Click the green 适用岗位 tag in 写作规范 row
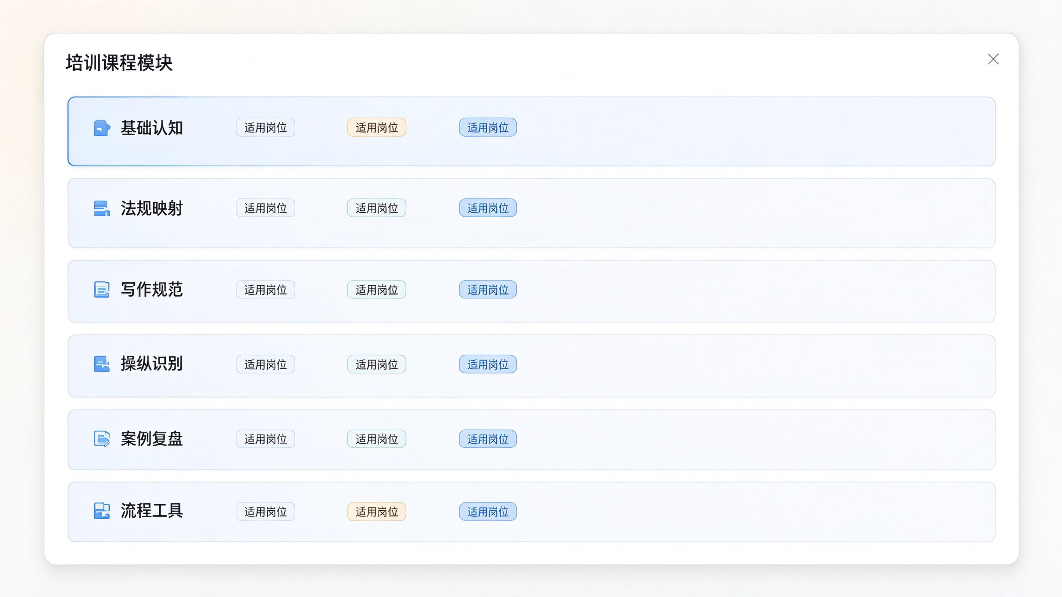This screenshot has height=597, width=1062. pyautogui.click(x=377, y=290)
